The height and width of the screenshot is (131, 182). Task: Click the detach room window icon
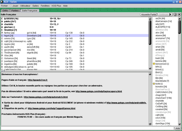[175, 14]
